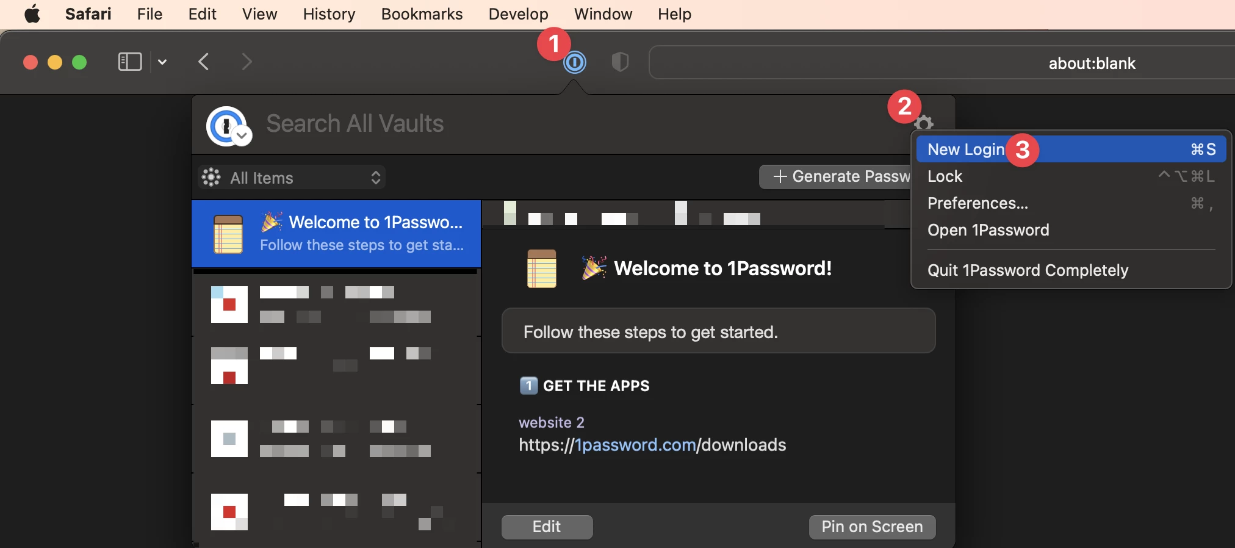Choose Lock in the gear menu
Viewport: 1235px width, 548px height.
[x=1071, y=176]
